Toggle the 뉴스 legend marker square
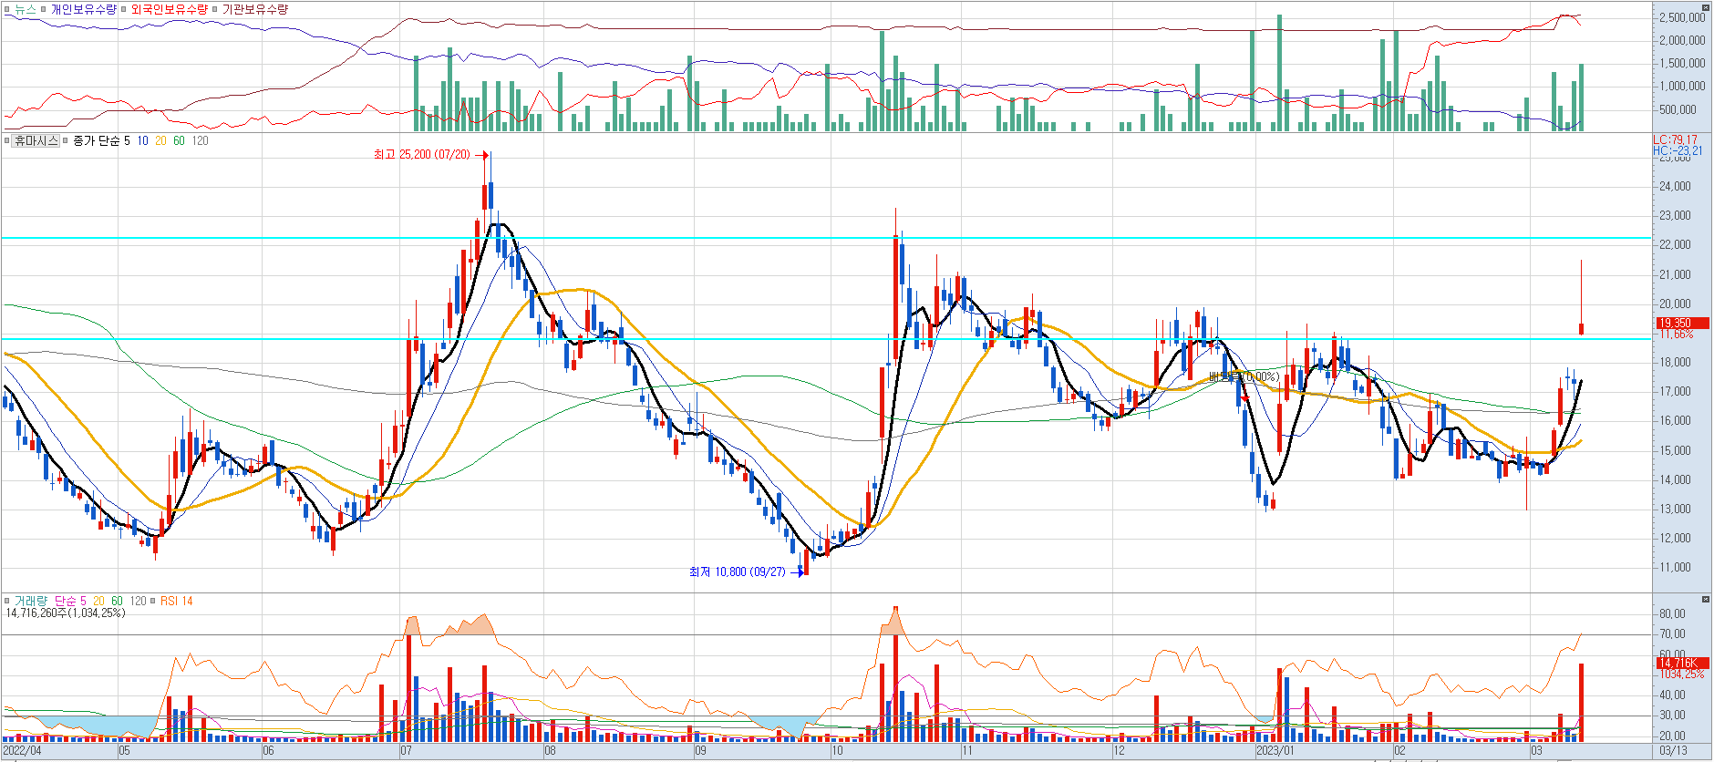1714x762 pixels. [7, 9]
